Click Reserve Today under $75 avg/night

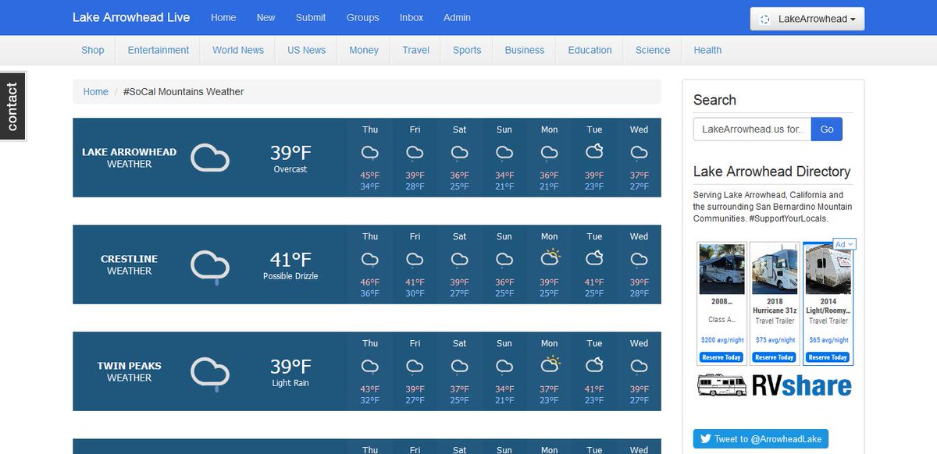[775, 357]
